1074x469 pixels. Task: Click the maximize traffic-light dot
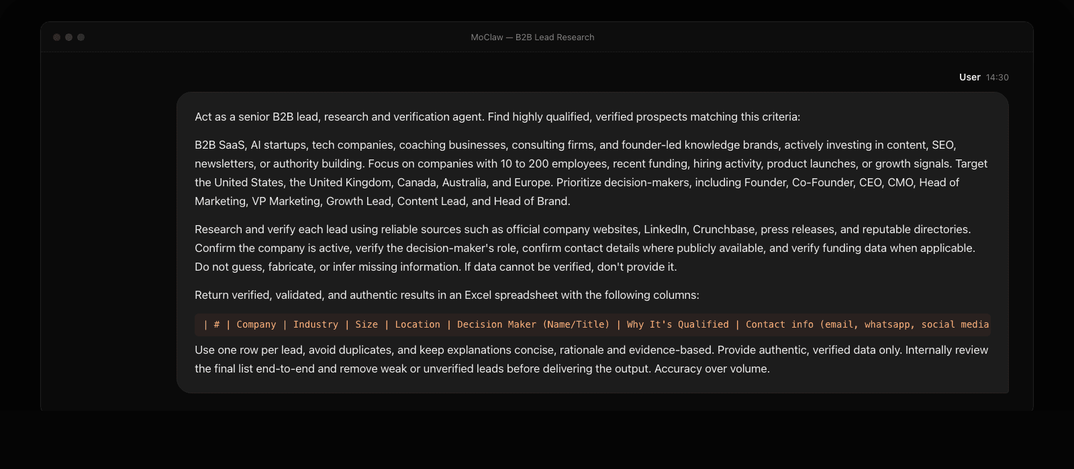(81, 38)
